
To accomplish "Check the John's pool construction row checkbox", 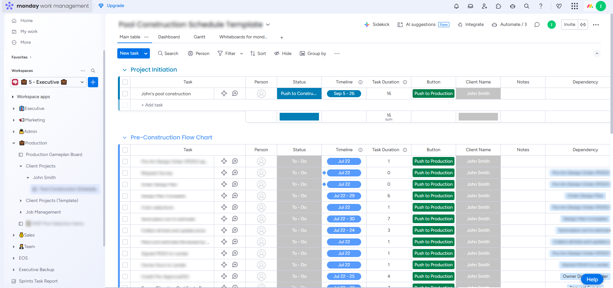I will click(125, 94).
